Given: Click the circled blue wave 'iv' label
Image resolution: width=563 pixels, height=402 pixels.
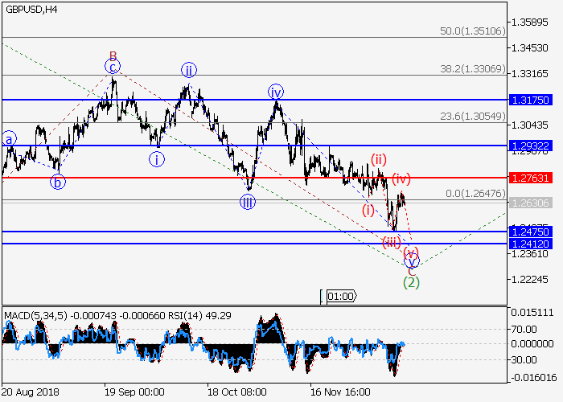Looking at the screenshot, I should tap(276, 92).
